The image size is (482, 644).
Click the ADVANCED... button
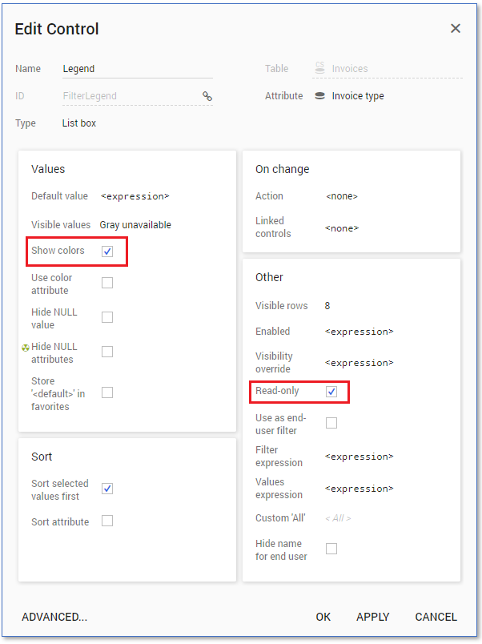[x=54, y=617]
